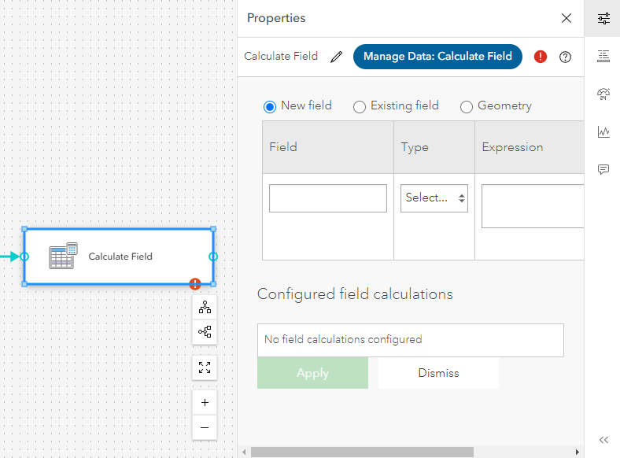Select the Calculate Field node on canvas
The height and width of the screenshot is (458, 620).
(119, 257)
